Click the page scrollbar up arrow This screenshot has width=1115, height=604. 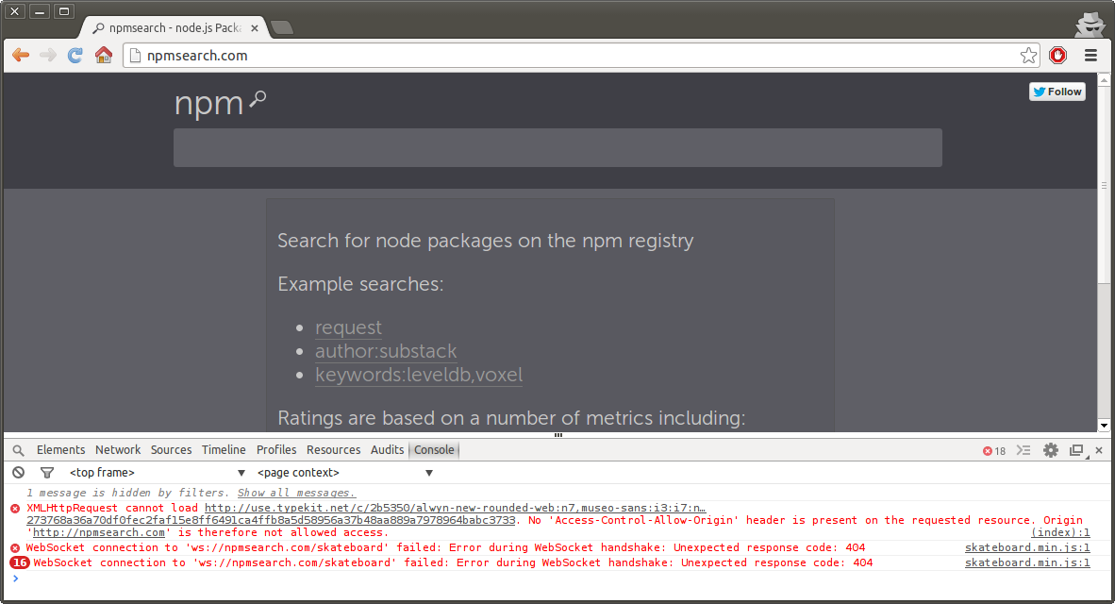(1104, 79)
